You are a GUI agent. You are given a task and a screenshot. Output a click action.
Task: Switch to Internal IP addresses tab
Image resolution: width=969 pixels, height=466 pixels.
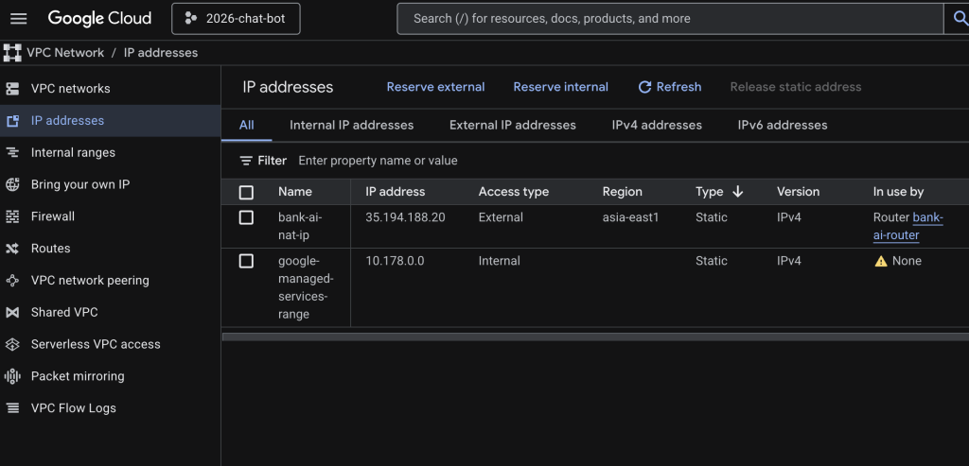click(352, 126)
